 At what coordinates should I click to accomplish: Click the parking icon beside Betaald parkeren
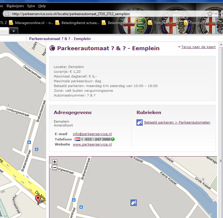pos(139,122)
